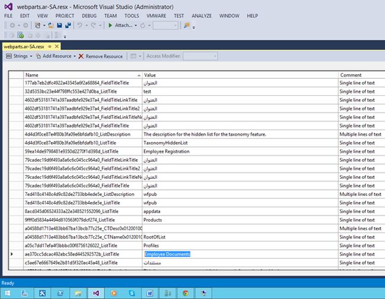Viewport: 385px width, 299px height.
Task: Open the Add Resource dropdown arrow
Action: coord(75,56)
